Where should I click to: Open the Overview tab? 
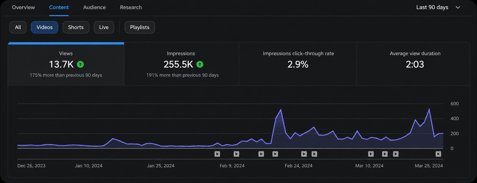23,7
